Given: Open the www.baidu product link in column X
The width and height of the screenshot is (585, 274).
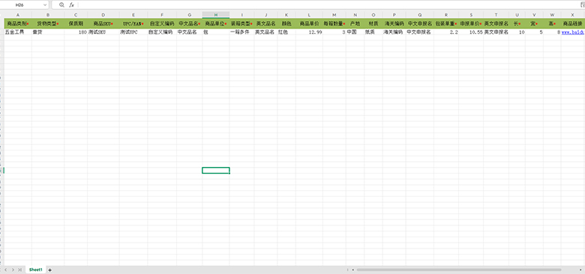Looking at the screenshot, I should 573,32.
